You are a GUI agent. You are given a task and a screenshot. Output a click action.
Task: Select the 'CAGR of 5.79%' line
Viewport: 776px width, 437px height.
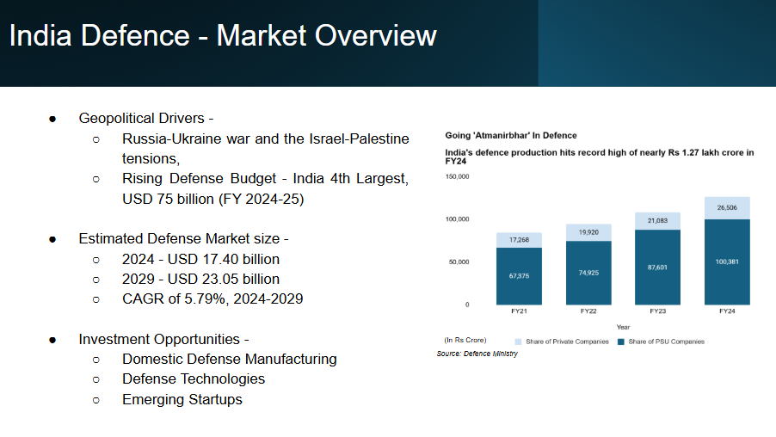click(212, 299)
